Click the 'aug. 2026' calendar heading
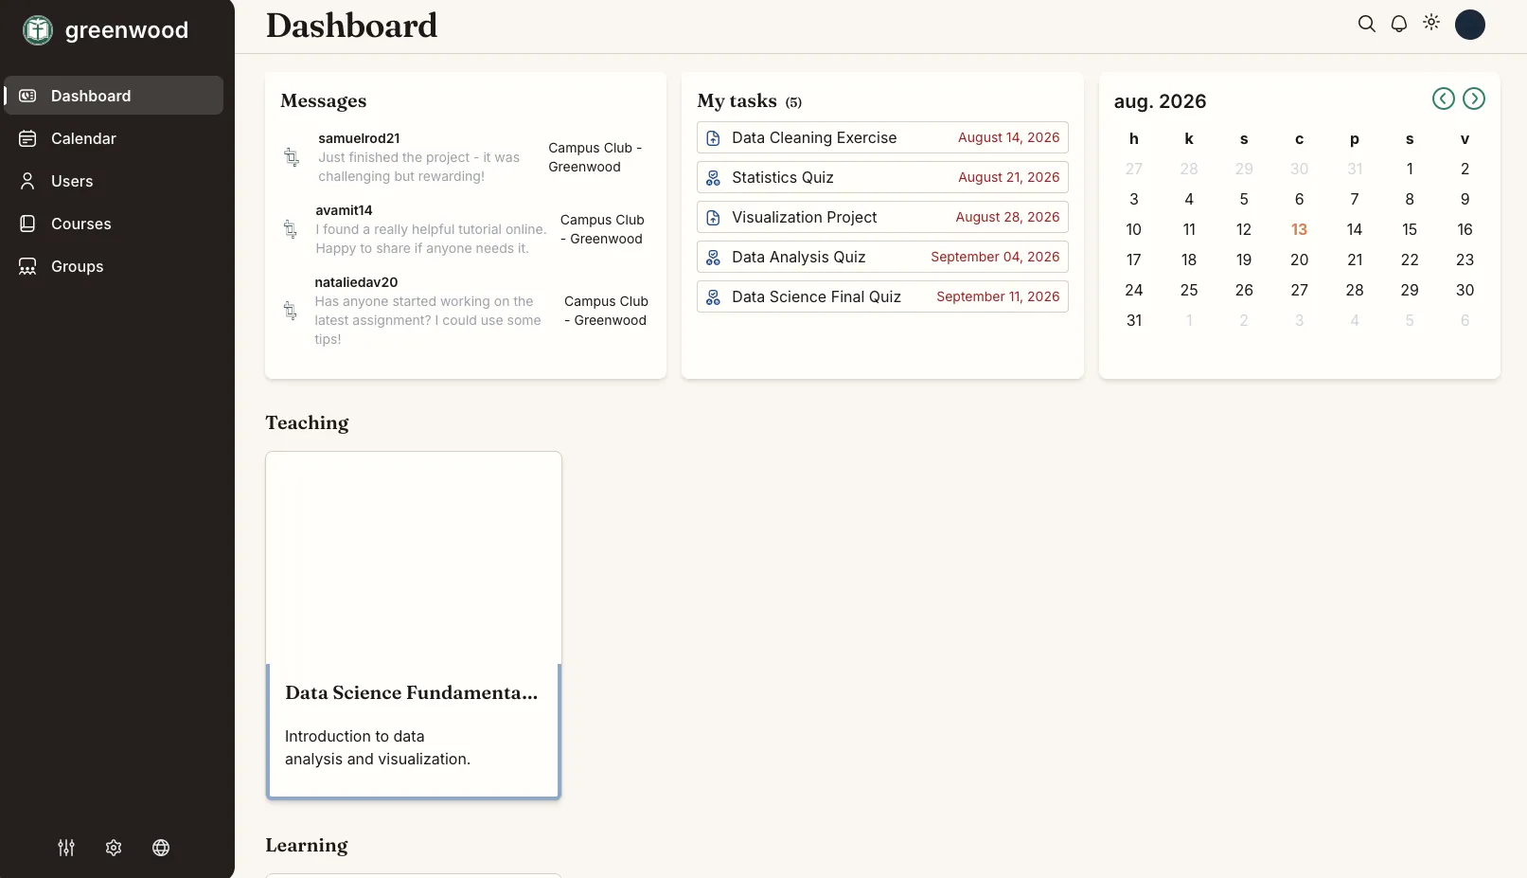1527x878 pixels. pyautogui.click(x=1160, y=101)
